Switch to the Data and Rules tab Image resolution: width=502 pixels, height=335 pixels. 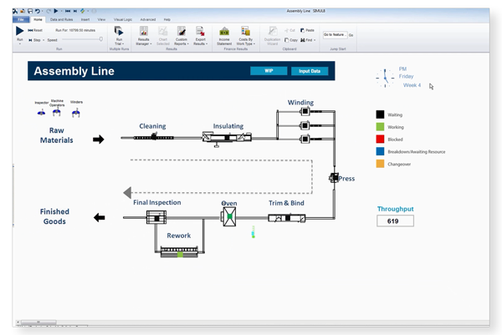[x=61, y=19]
